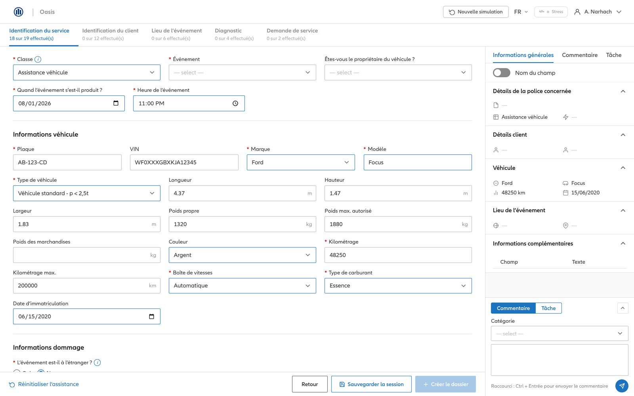Click the Retour button
The image size is (634, 396).
coord(310,384)
